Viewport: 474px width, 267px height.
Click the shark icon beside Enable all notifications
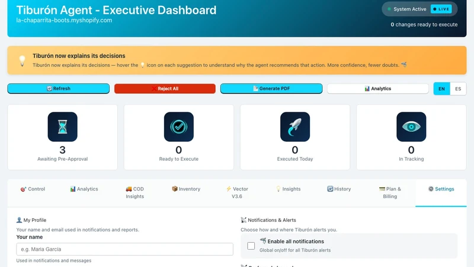click(x=263, y=241)
